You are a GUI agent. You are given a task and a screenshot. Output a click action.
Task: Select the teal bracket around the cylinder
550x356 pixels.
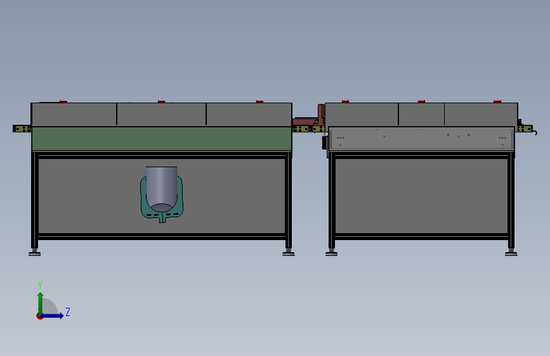tap(144, 200)
